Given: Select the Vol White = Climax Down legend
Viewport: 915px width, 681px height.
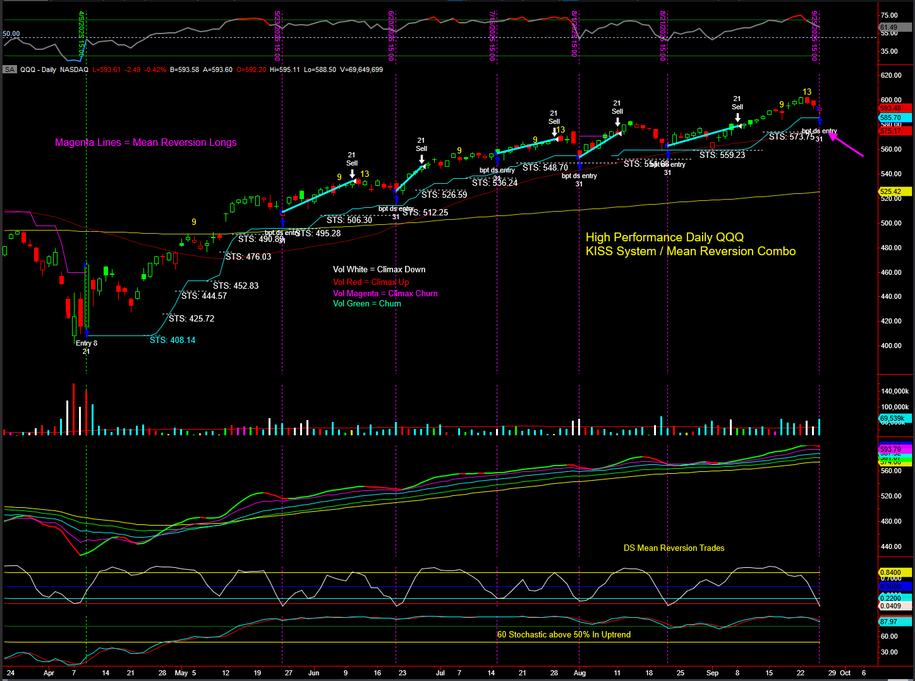Looking at the screenshot, I should point(379,270).
